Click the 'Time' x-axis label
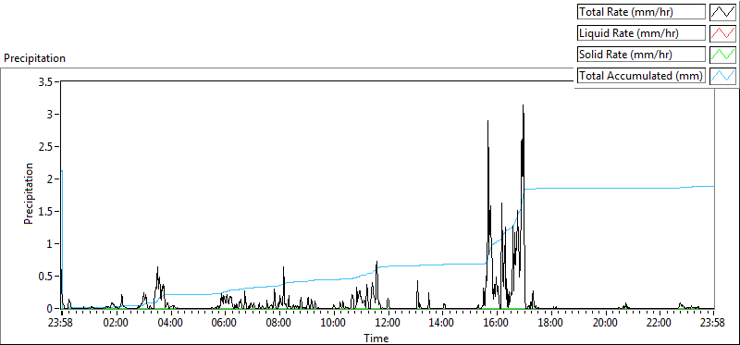This screenshot has height=345, width=740. (x=376, y=339)
